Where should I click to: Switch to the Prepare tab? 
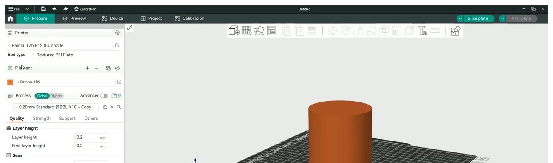36,19
